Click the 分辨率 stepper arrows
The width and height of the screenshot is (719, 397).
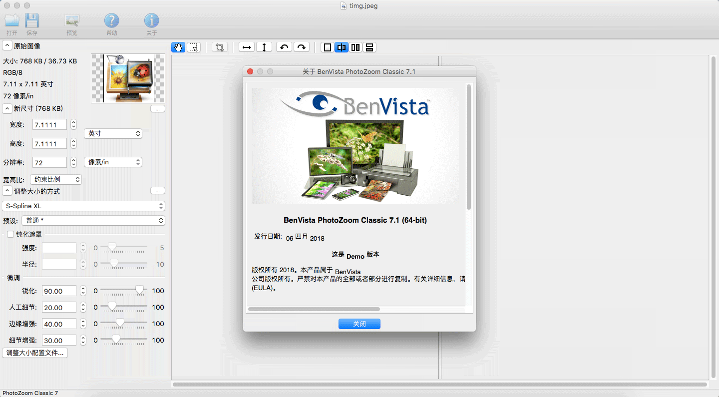pyautogui.click(x=74, y=163)
